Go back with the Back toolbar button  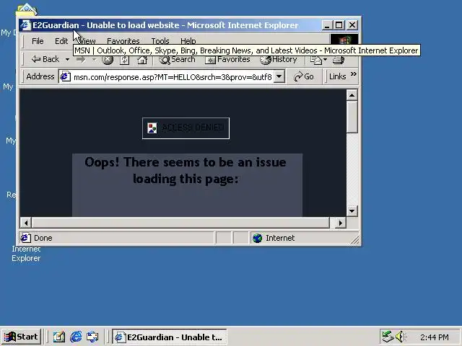pyautogui.click(x=45, y=59)
